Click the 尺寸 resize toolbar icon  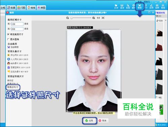pos(146,7)
